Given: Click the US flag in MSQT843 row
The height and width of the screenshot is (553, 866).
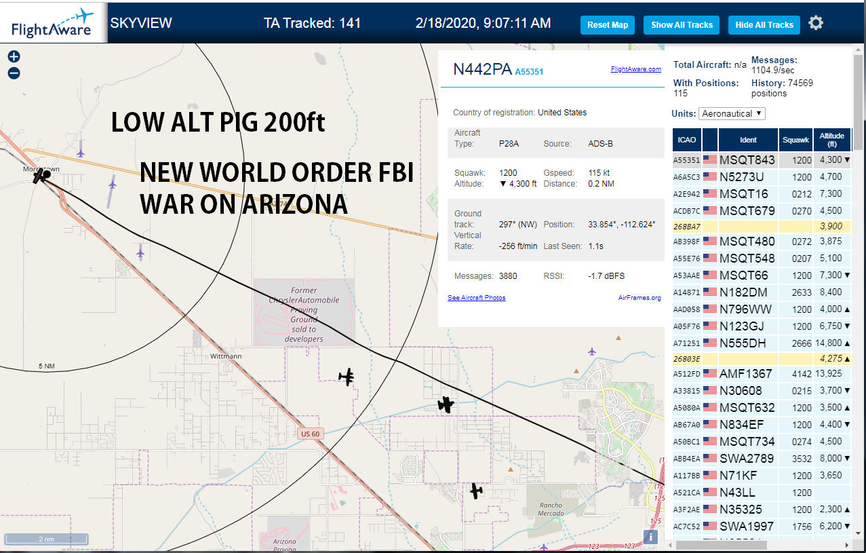Looking at the screenshot, I should (x=710, y=160).
